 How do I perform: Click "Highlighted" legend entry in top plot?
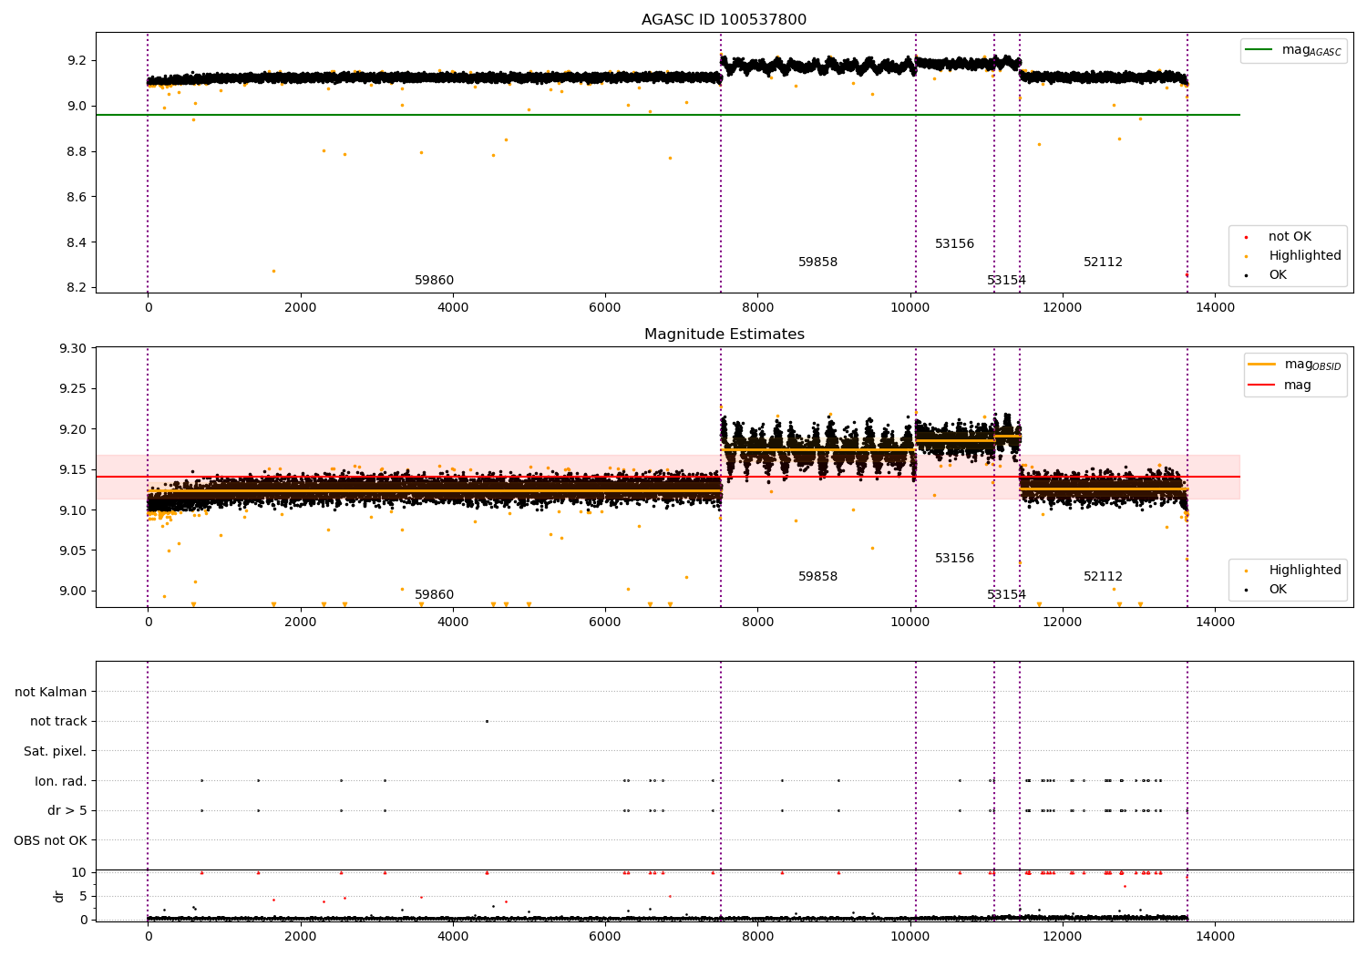(1305, 256)
